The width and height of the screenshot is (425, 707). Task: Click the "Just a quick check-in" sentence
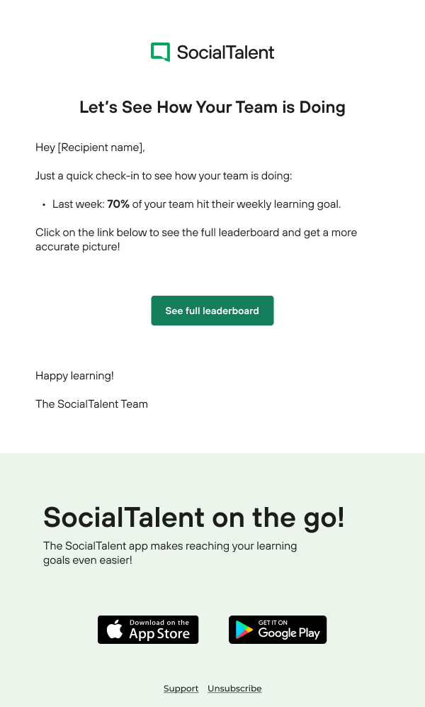tap(164, 176)
